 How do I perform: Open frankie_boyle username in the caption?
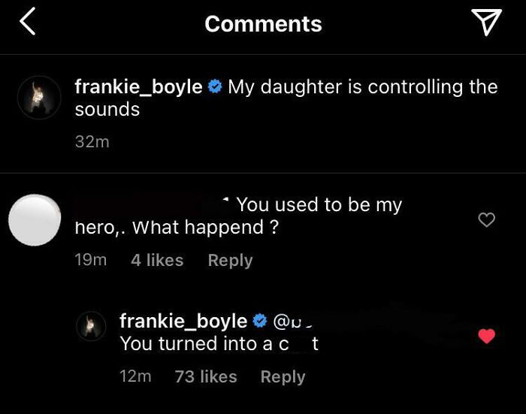[138, 87]
